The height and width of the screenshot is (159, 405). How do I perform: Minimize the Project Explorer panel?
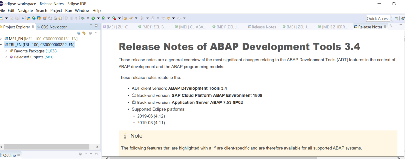[x=91, y=25]
